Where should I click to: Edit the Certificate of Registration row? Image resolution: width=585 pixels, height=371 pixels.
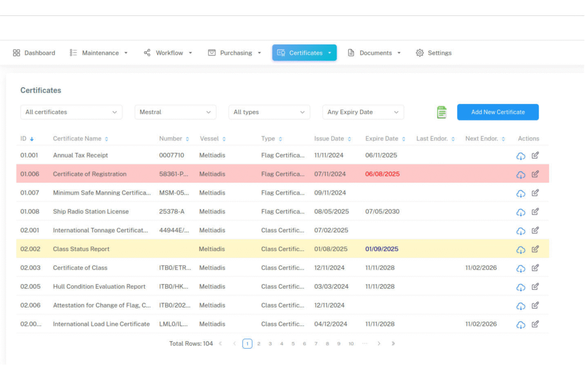(x=535, y=174)
